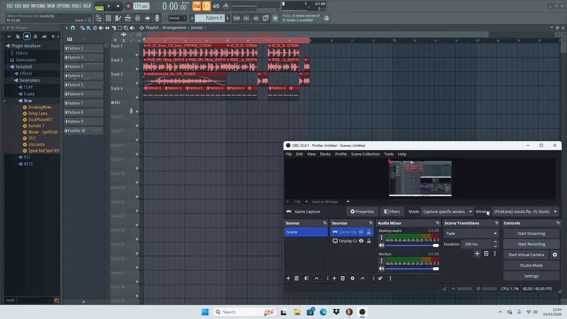Open FL Studio piano roll button
This screenshot has height=319, width=567.
click(118, 18)
